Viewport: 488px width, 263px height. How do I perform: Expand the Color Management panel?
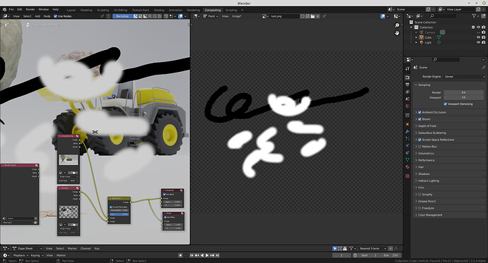tap(416, 215)
